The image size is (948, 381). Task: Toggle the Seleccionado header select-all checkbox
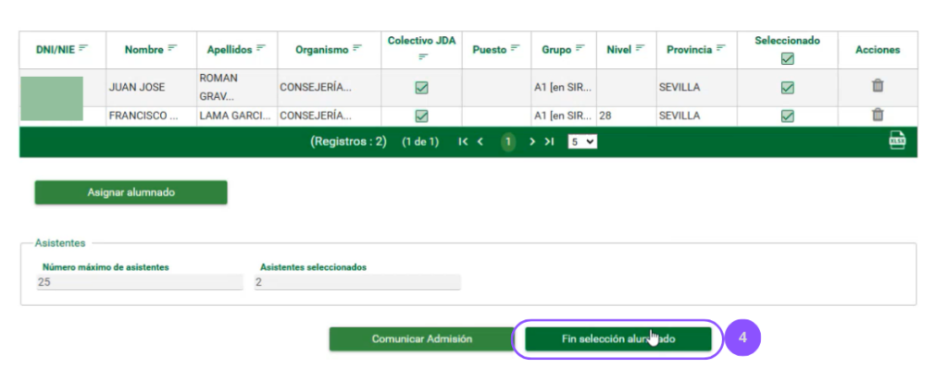coord(787,58)
